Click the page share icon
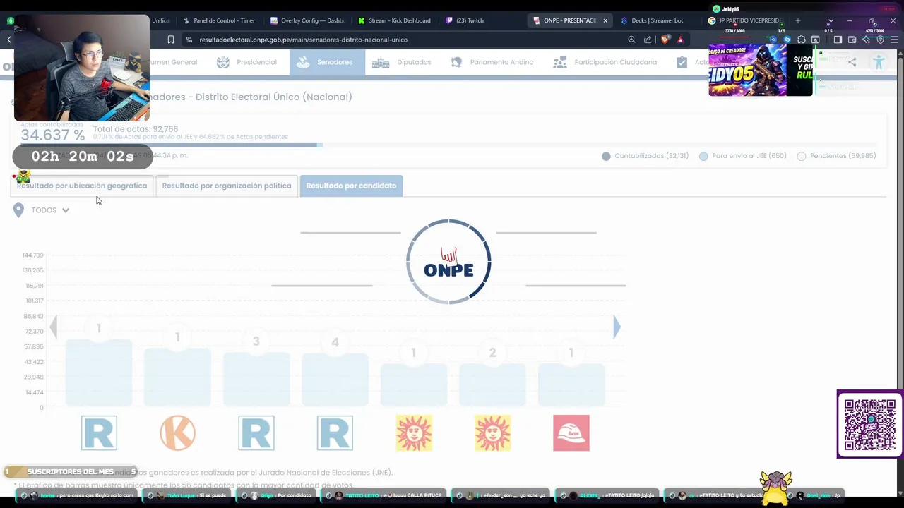The image size is (904, 508). click(x=852, y=62)
